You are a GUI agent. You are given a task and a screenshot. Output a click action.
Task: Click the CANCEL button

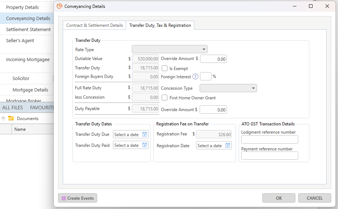pos(314,198)
